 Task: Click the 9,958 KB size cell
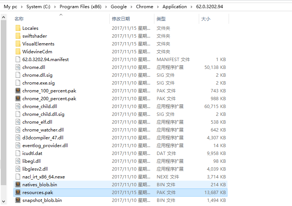tap(216, 153)
